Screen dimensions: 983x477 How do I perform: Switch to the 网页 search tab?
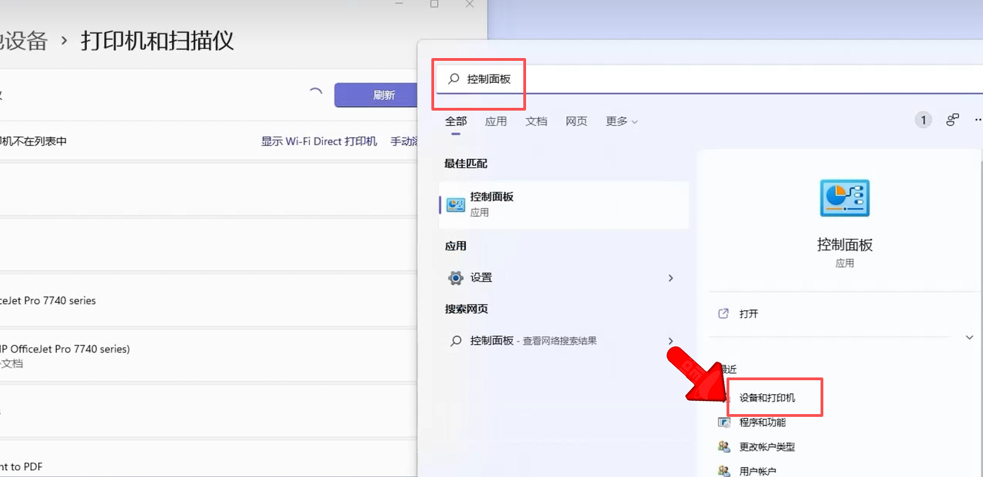(x=576, y=121)
